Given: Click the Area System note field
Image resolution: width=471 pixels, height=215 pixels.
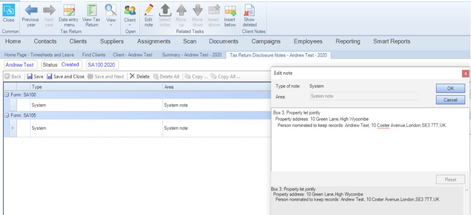Looking at the screenshot, I should 363,96.
